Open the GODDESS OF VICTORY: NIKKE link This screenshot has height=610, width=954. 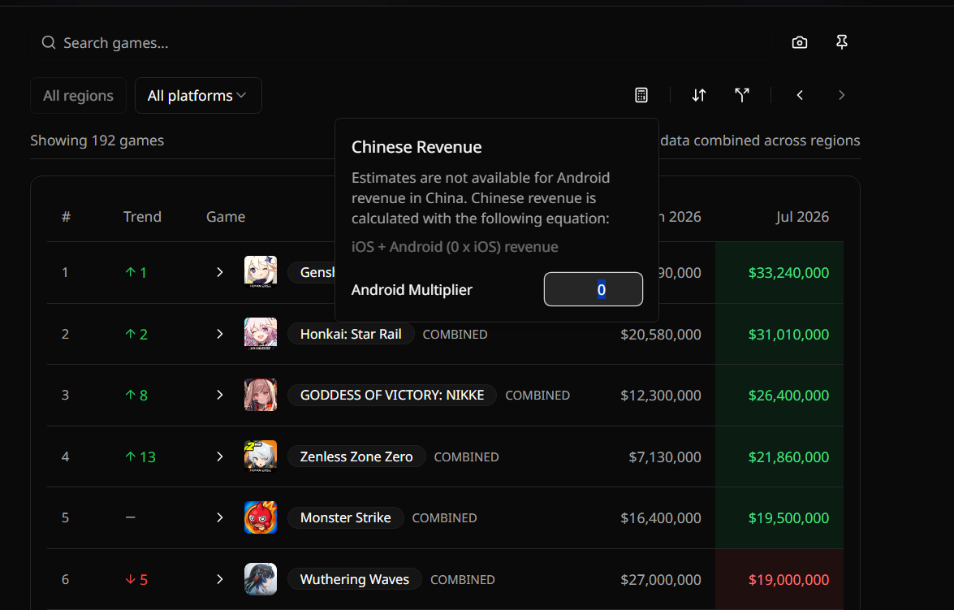coord(392,395)
